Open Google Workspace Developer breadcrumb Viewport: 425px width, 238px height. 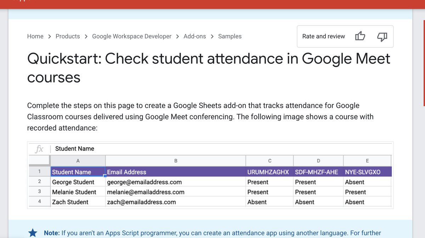[132, 36]
